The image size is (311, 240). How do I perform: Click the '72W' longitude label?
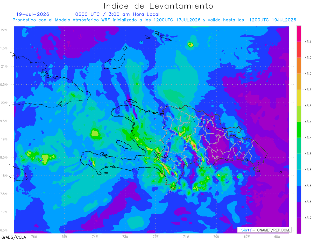pyautogui.click(x=155, y=236)
